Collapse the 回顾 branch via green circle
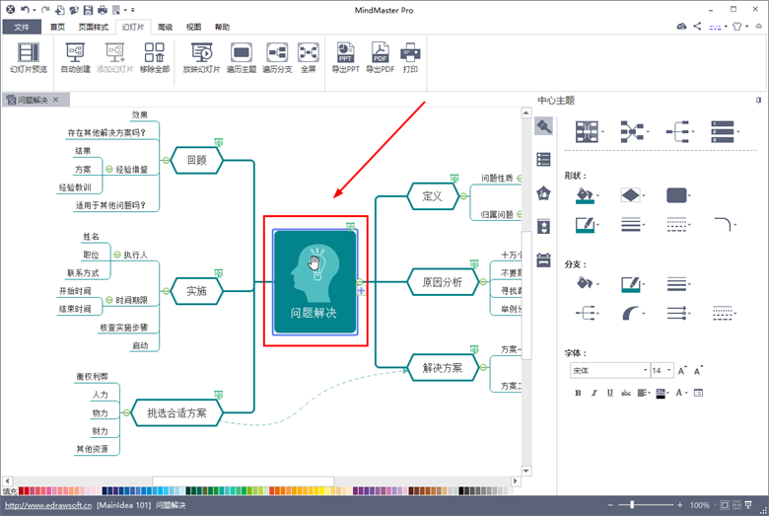The image size is (769, 516). point(166,160)
